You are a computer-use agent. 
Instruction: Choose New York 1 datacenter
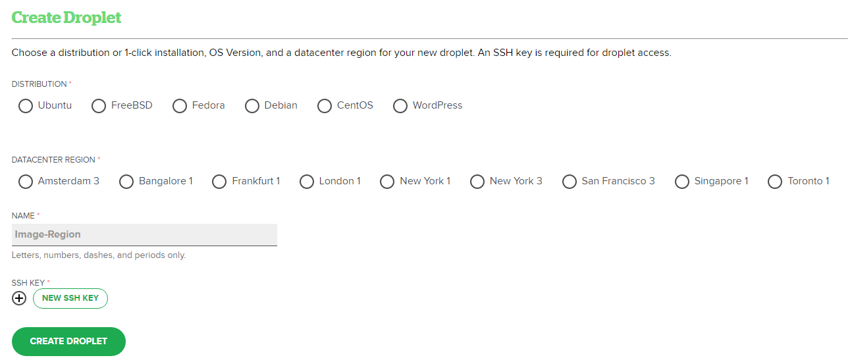coord(388,182)
